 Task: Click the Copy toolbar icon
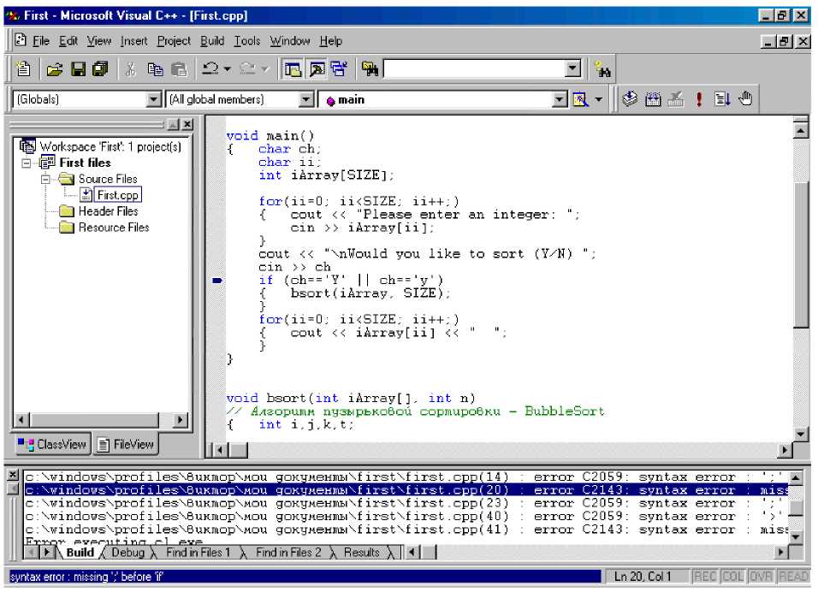(x=155, y=68)
